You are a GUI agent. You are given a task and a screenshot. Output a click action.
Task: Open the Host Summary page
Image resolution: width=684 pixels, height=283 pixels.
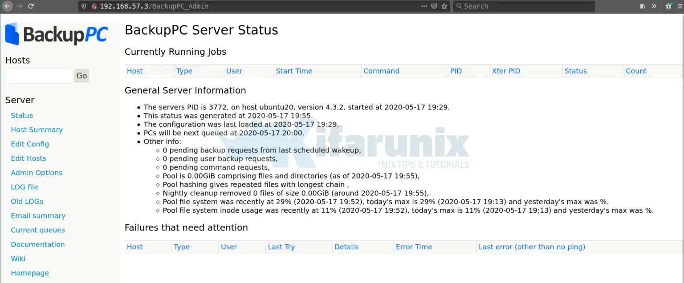37,129
